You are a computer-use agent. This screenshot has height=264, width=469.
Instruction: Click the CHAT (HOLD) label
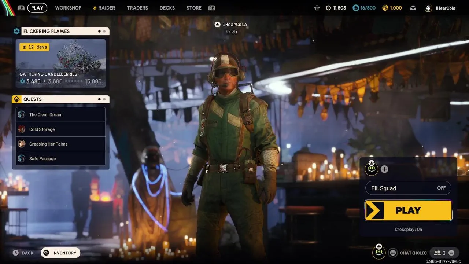(x=413, y=253)
